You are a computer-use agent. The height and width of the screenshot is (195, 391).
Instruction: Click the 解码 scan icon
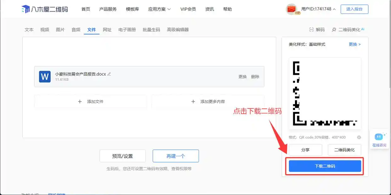pos(311,30)
